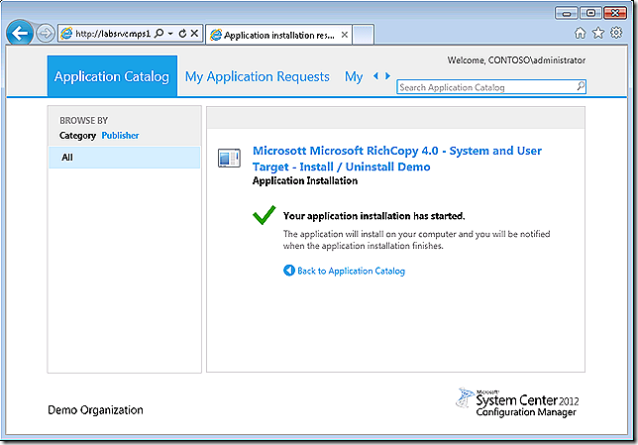Click the Back to Catalog arrow icon
The height and width of the screenshot is (445, 638).
289,271
